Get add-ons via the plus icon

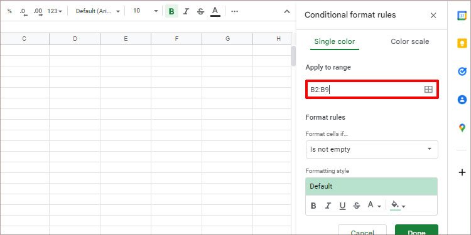462,172
